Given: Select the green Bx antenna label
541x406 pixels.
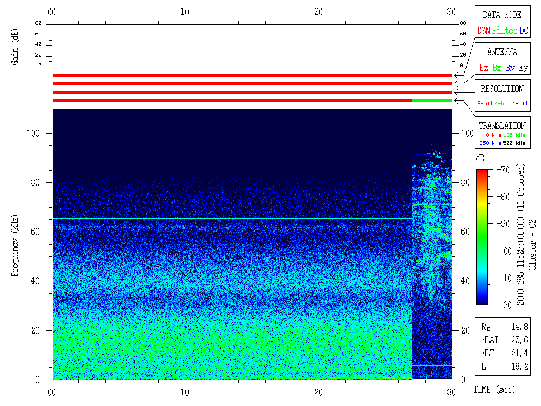Looking at the screenshot, I should (497, 68).
